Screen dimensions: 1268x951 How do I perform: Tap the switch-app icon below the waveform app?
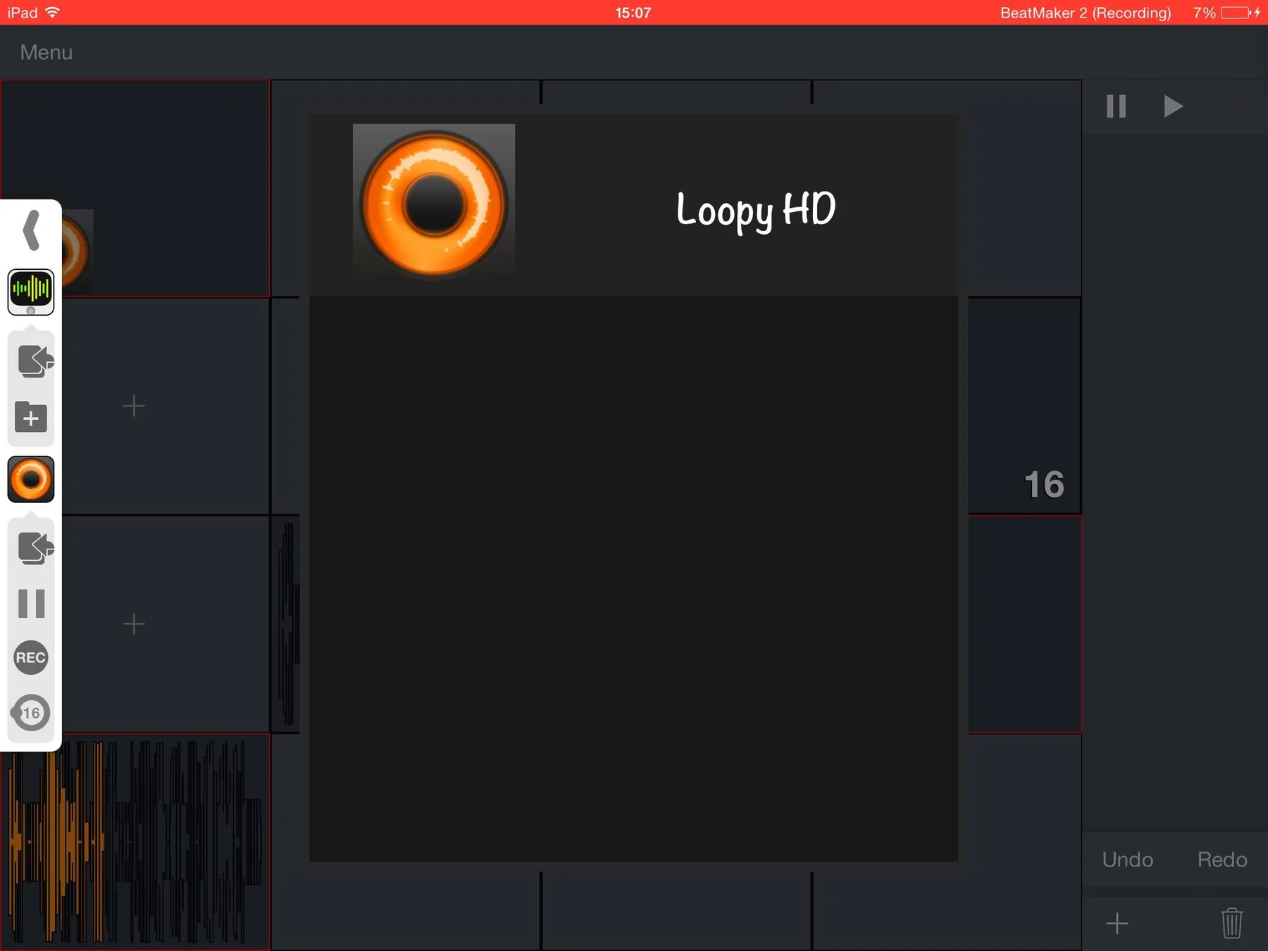35,361
